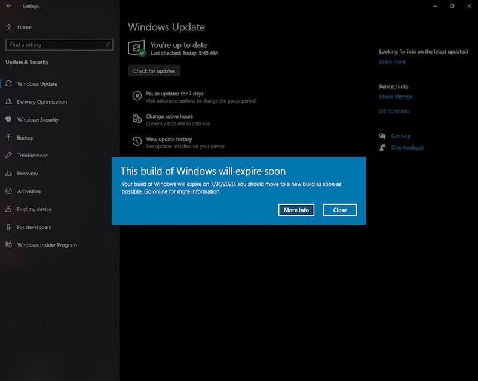This screenshot has width=478, height=381.
Task: Click Check for updates button
Action: [154, 70]
